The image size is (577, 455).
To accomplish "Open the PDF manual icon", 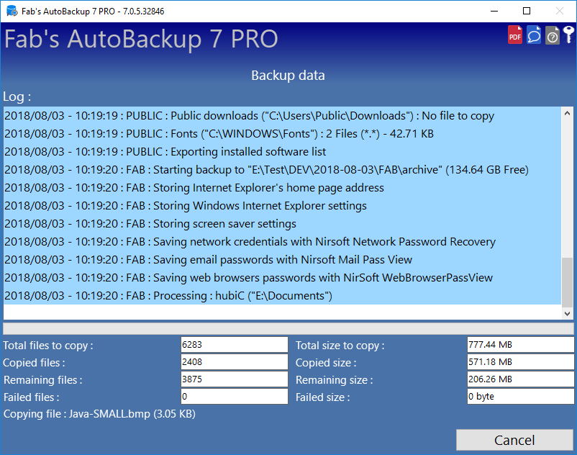I will [x=515, y=35].
